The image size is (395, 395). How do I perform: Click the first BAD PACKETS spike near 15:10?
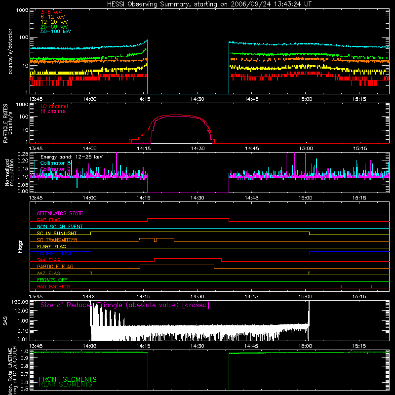(x=341, y=286)
